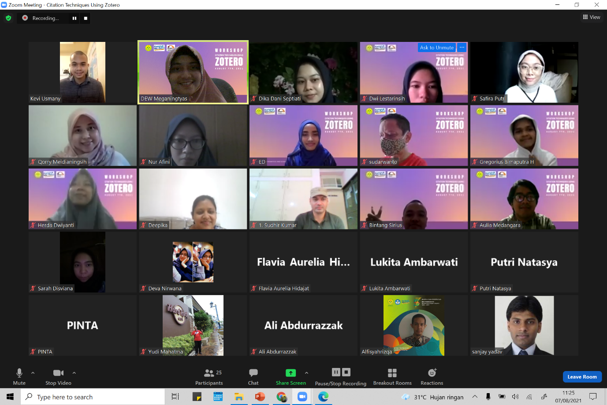Image resolution: width=607 pixels, height=405 pixels.
Task: Click the Leave Room button
Action: click(x=582, y=377)
